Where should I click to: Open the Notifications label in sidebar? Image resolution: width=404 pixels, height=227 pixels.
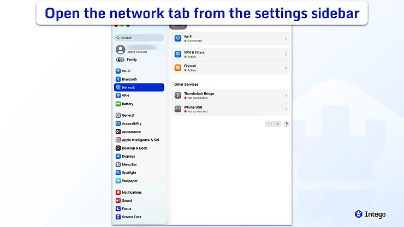132,192
